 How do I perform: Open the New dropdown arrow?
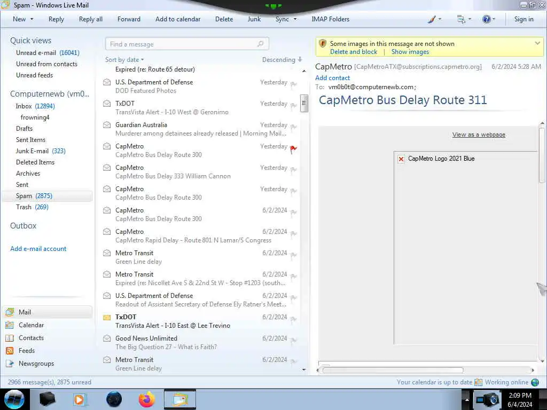point(32,19)
